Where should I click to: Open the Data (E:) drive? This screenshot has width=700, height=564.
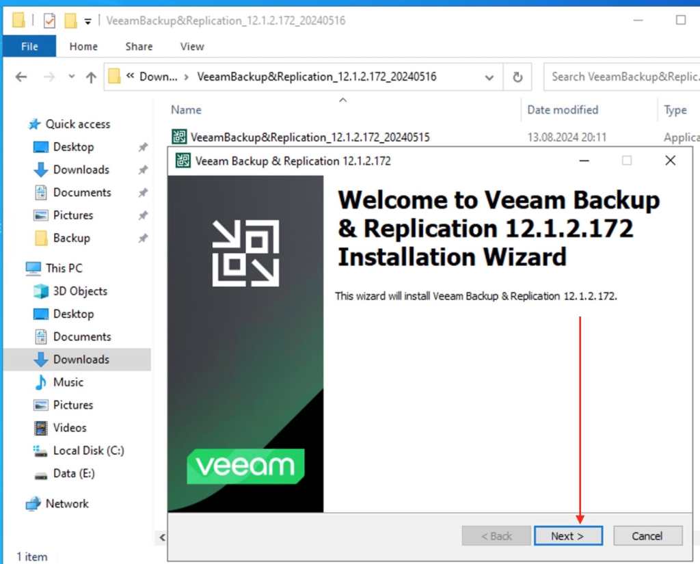pos(74,473)
